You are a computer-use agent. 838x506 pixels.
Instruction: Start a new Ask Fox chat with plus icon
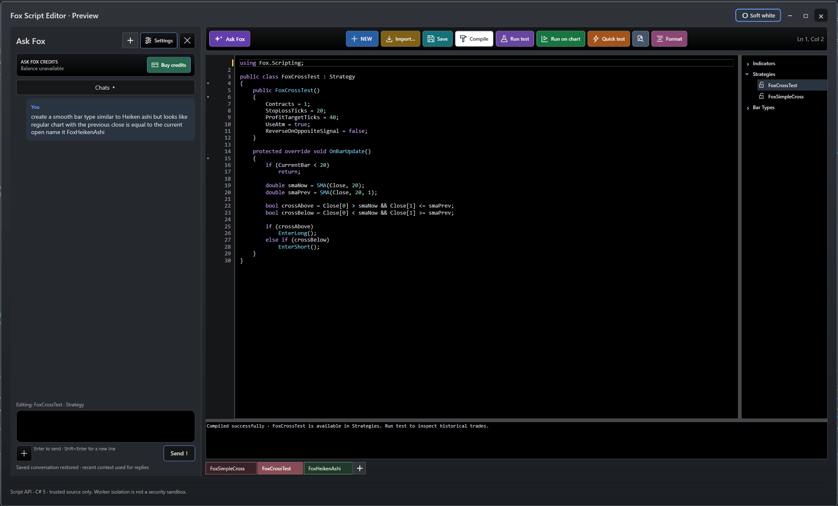coord(130,40)
